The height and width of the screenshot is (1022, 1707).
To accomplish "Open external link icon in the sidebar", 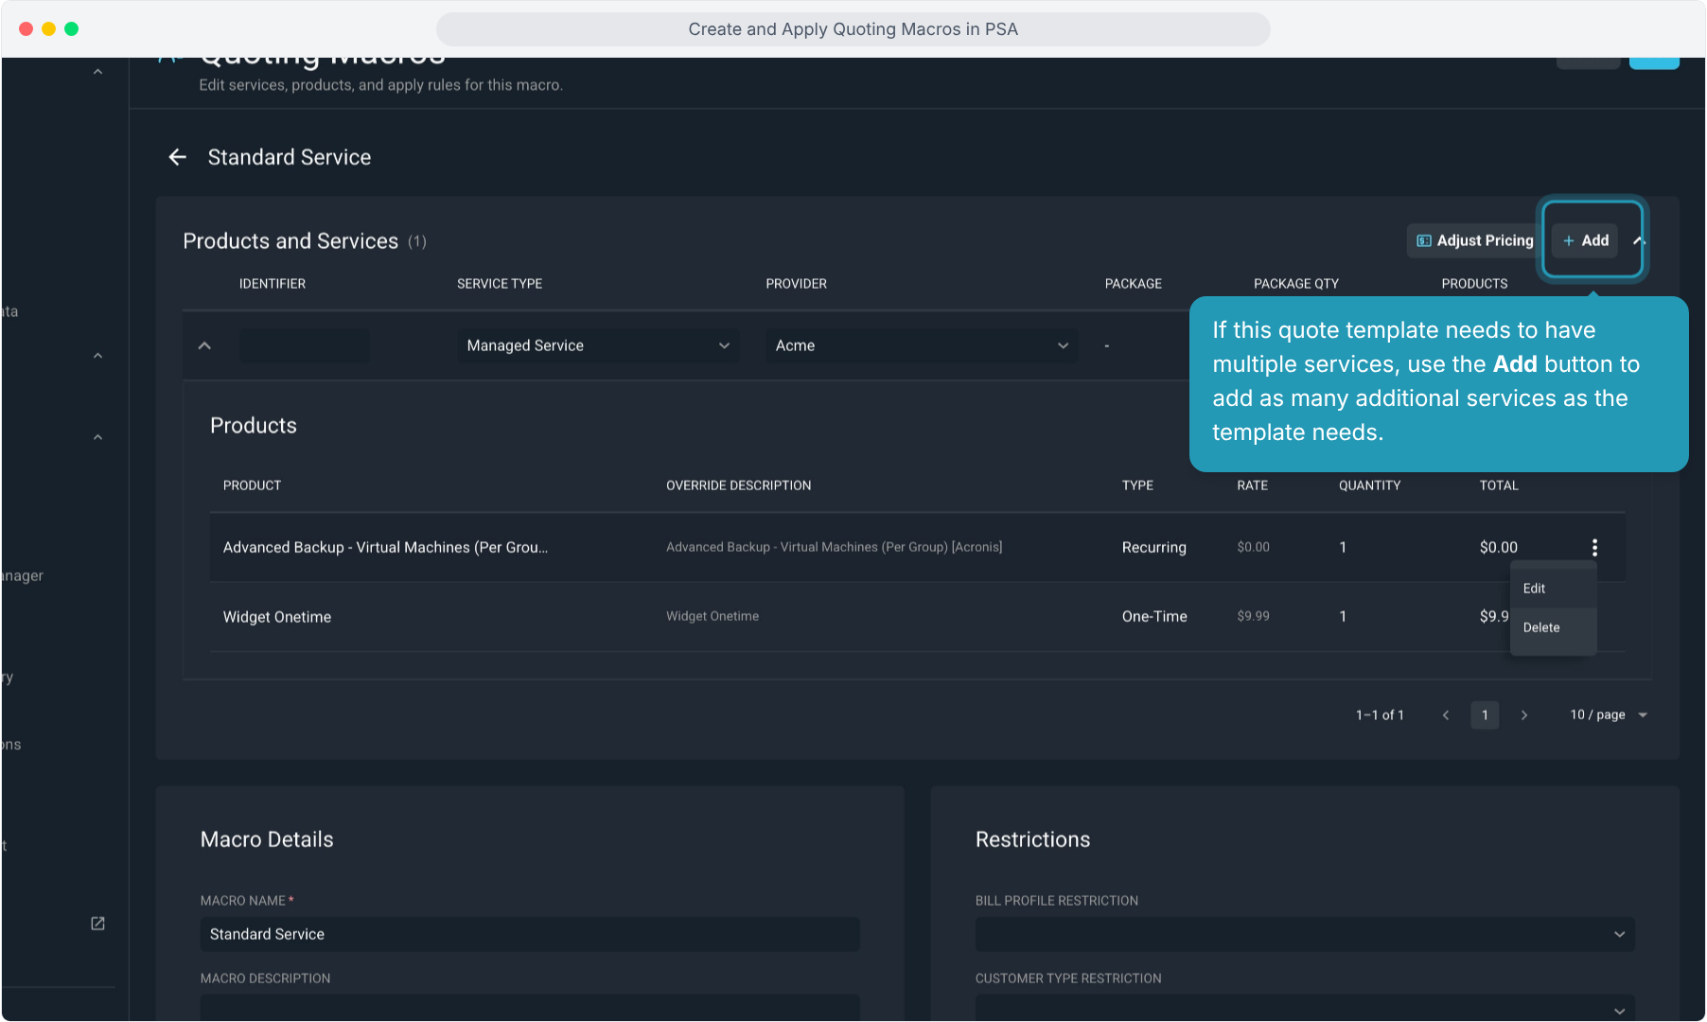I will [97, 924].
